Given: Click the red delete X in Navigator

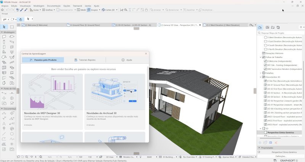Looking at the screenshot, I should (276, 143).
